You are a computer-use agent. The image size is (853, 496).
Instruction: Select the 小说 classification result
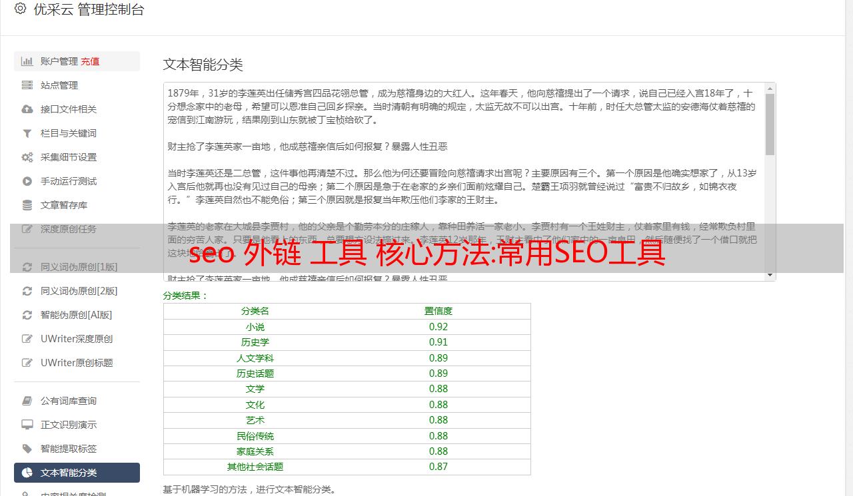[x=255, y=326]
